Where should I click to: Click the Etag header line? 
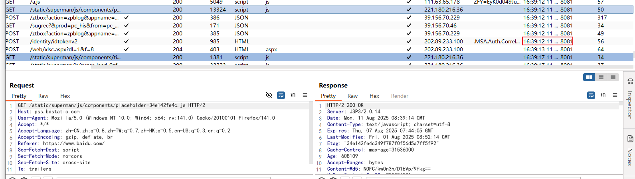[x=383, y=144]
